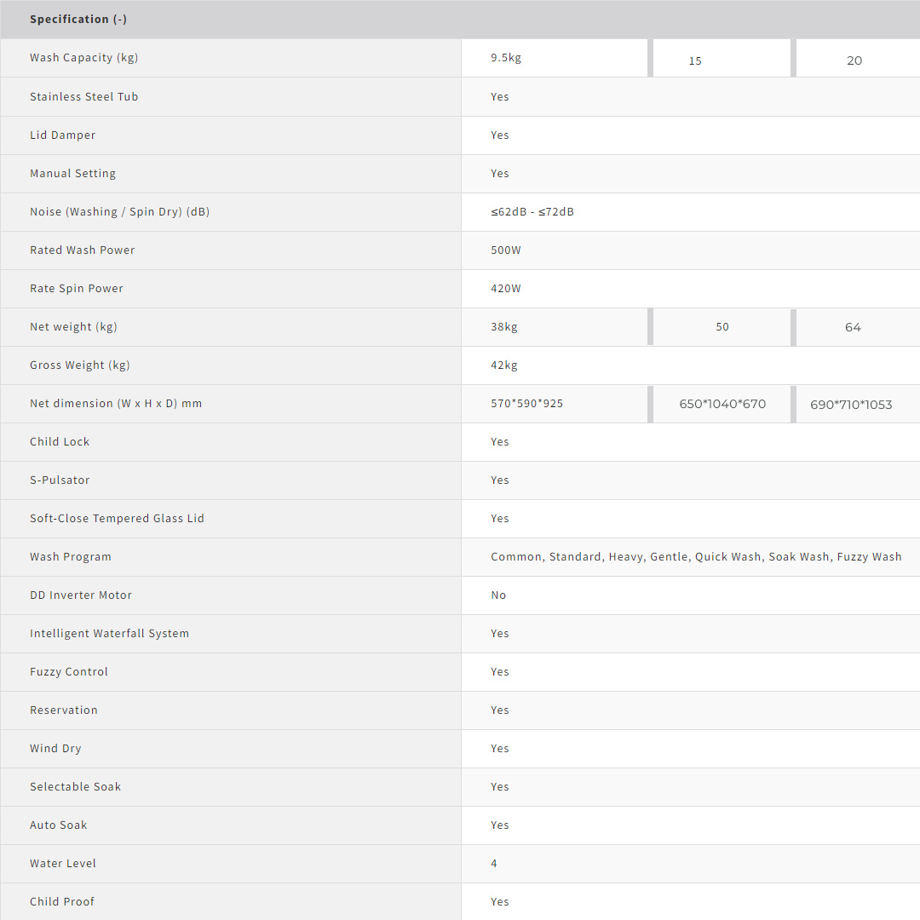
Task: Click the Water Level value 4
Action: (x=494, y=864)
